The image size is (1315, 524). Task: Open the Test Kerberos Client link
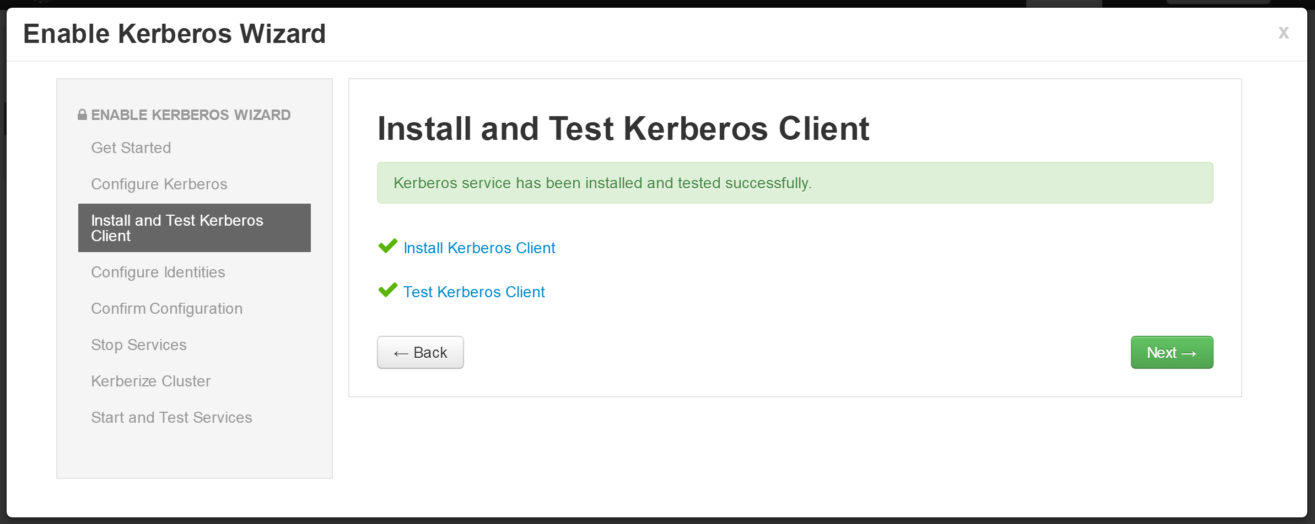[474, 292]
